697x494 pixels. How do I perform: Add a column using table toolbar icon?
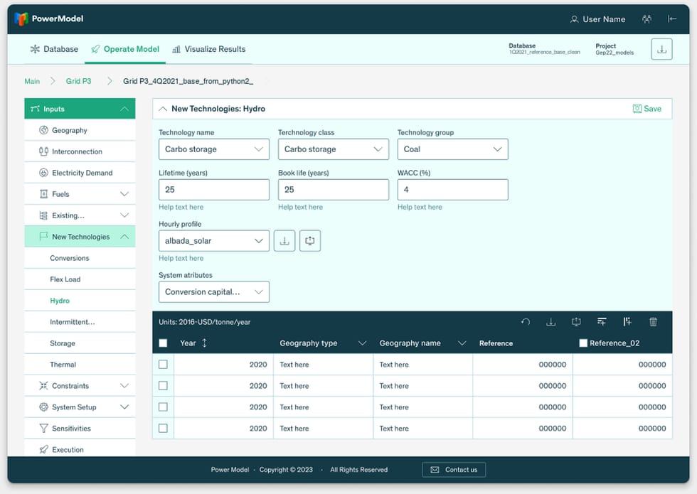[627, 321]
